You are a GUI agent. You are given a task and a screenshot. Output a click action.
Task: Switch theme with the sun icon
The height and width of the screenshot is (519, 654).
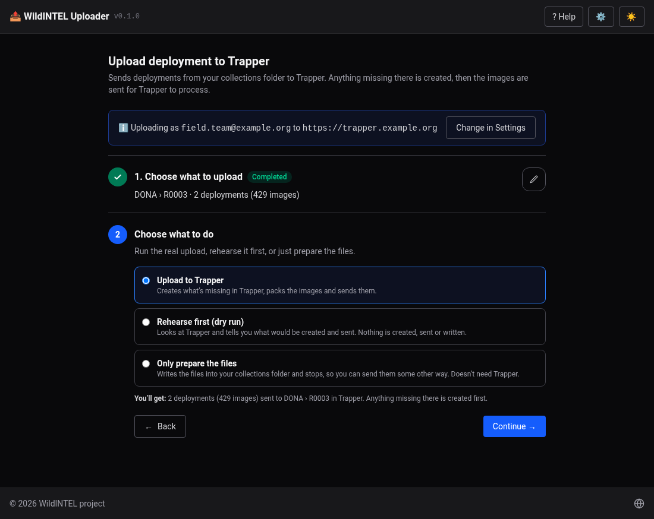coord(631,17)
